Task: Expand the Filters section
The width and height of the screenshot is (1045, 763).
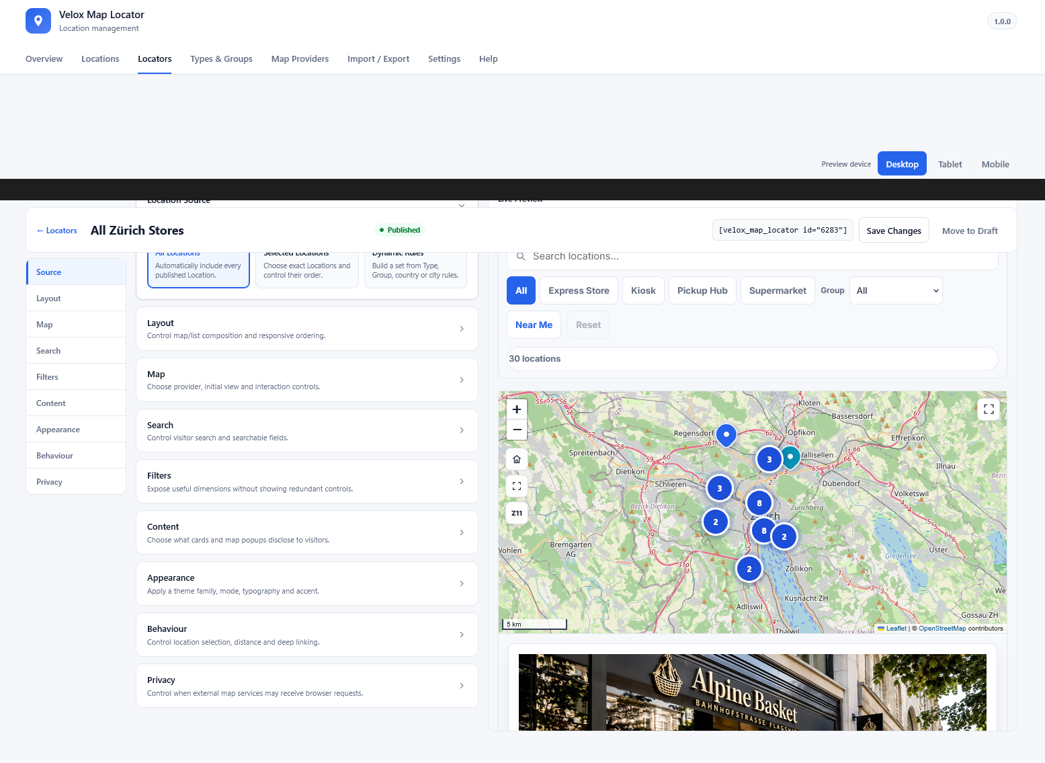Action: coord(307,481)
